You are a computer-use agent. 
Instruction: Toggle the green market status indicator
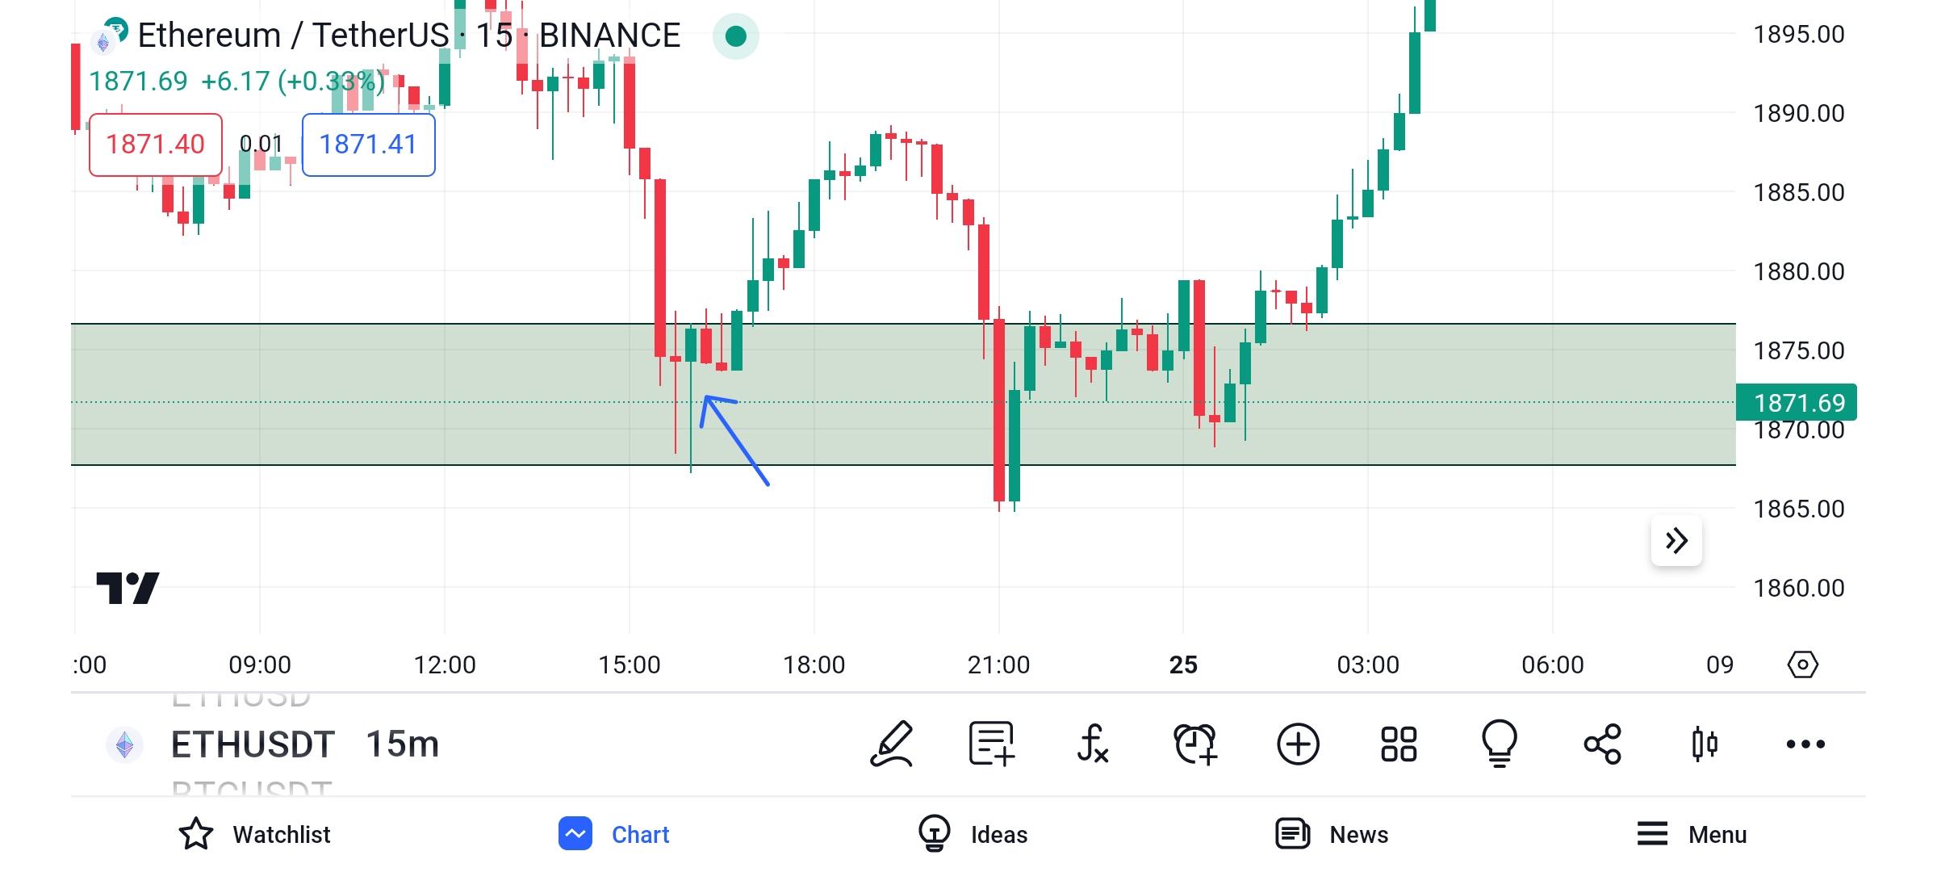tap(735, 36)
